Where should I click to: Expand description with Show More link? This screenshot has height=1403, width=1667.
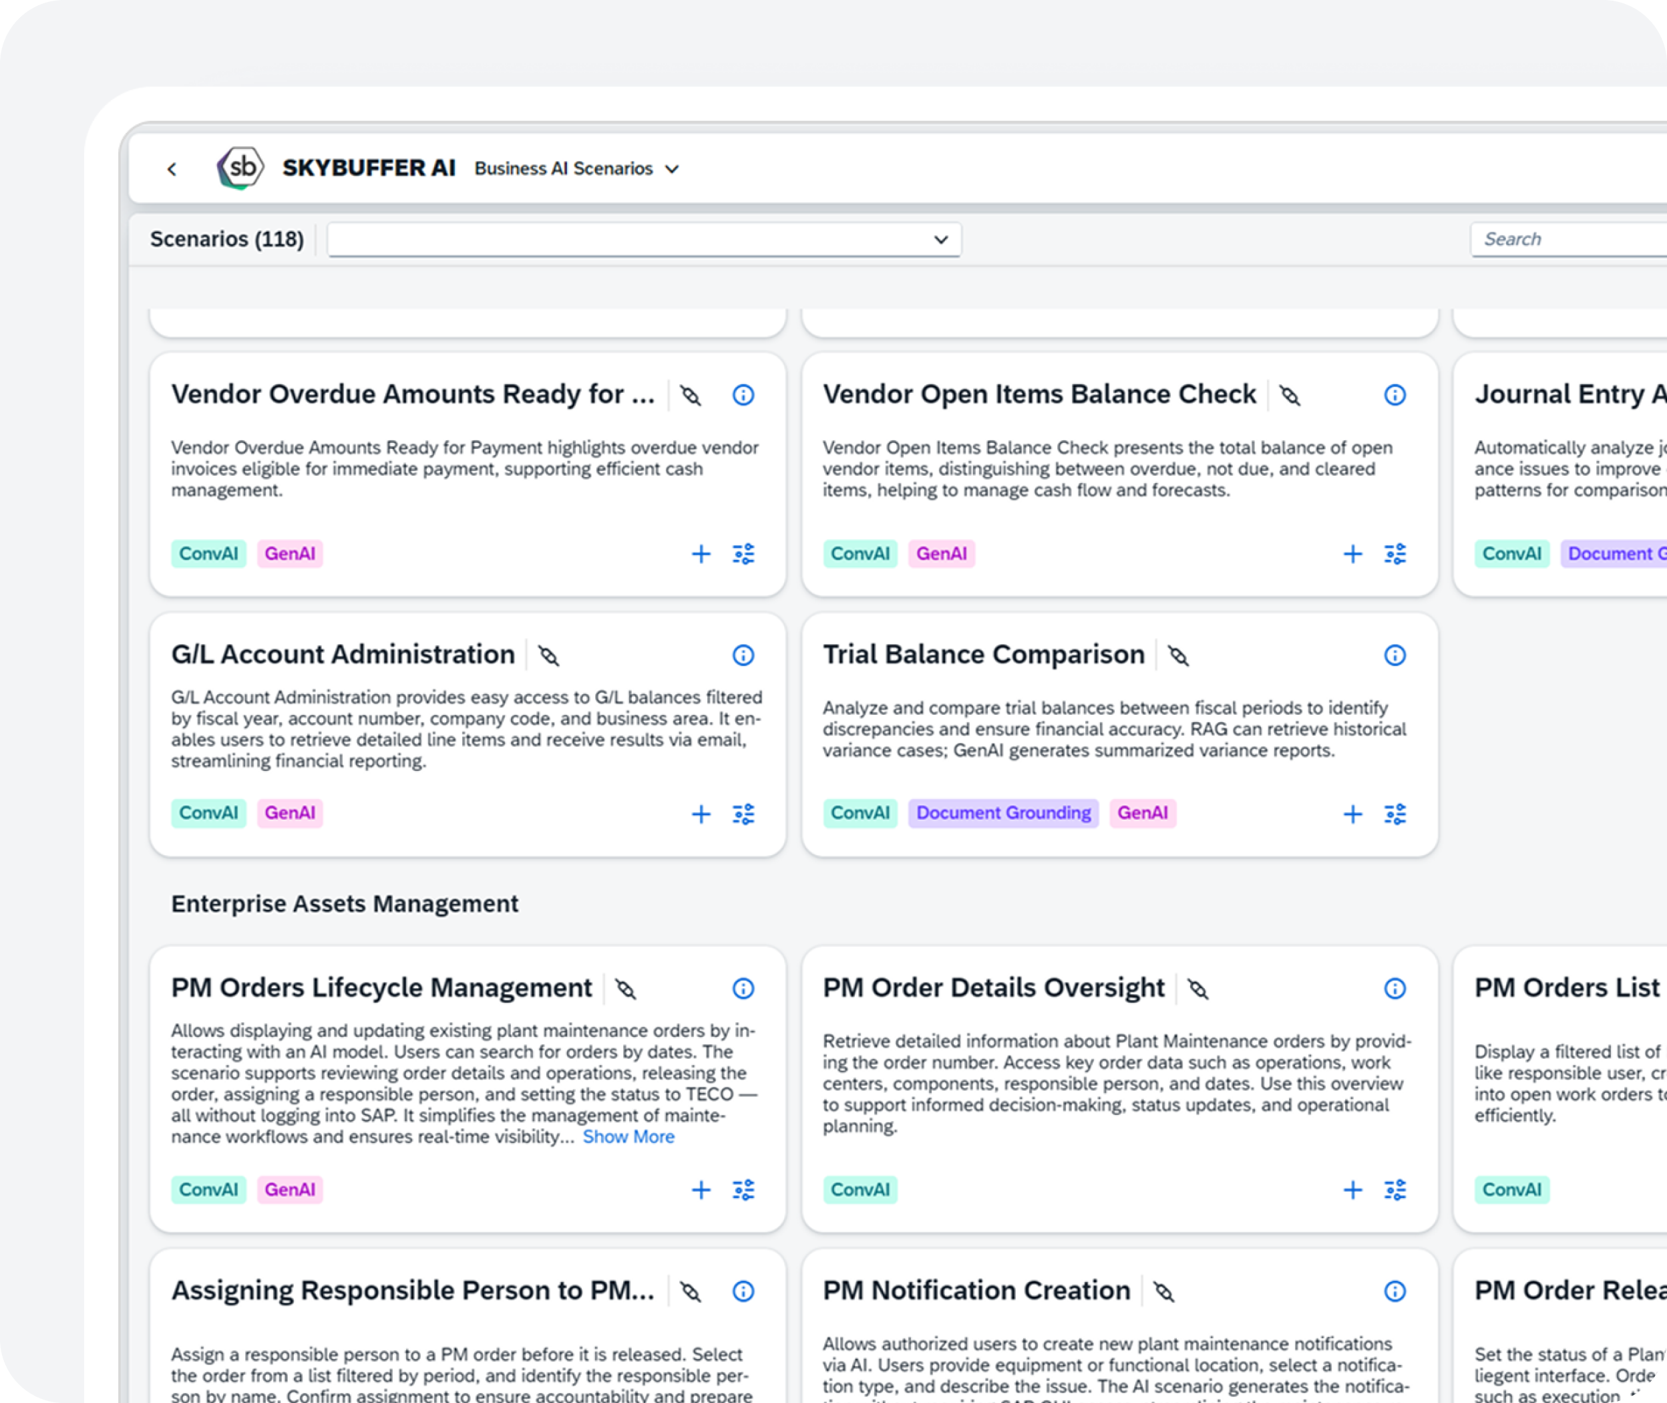click(628, 1136)
